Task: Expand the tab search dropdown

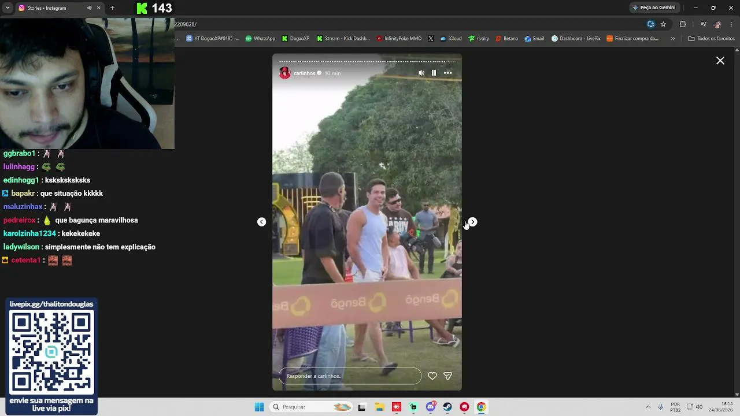Action: 8,8
